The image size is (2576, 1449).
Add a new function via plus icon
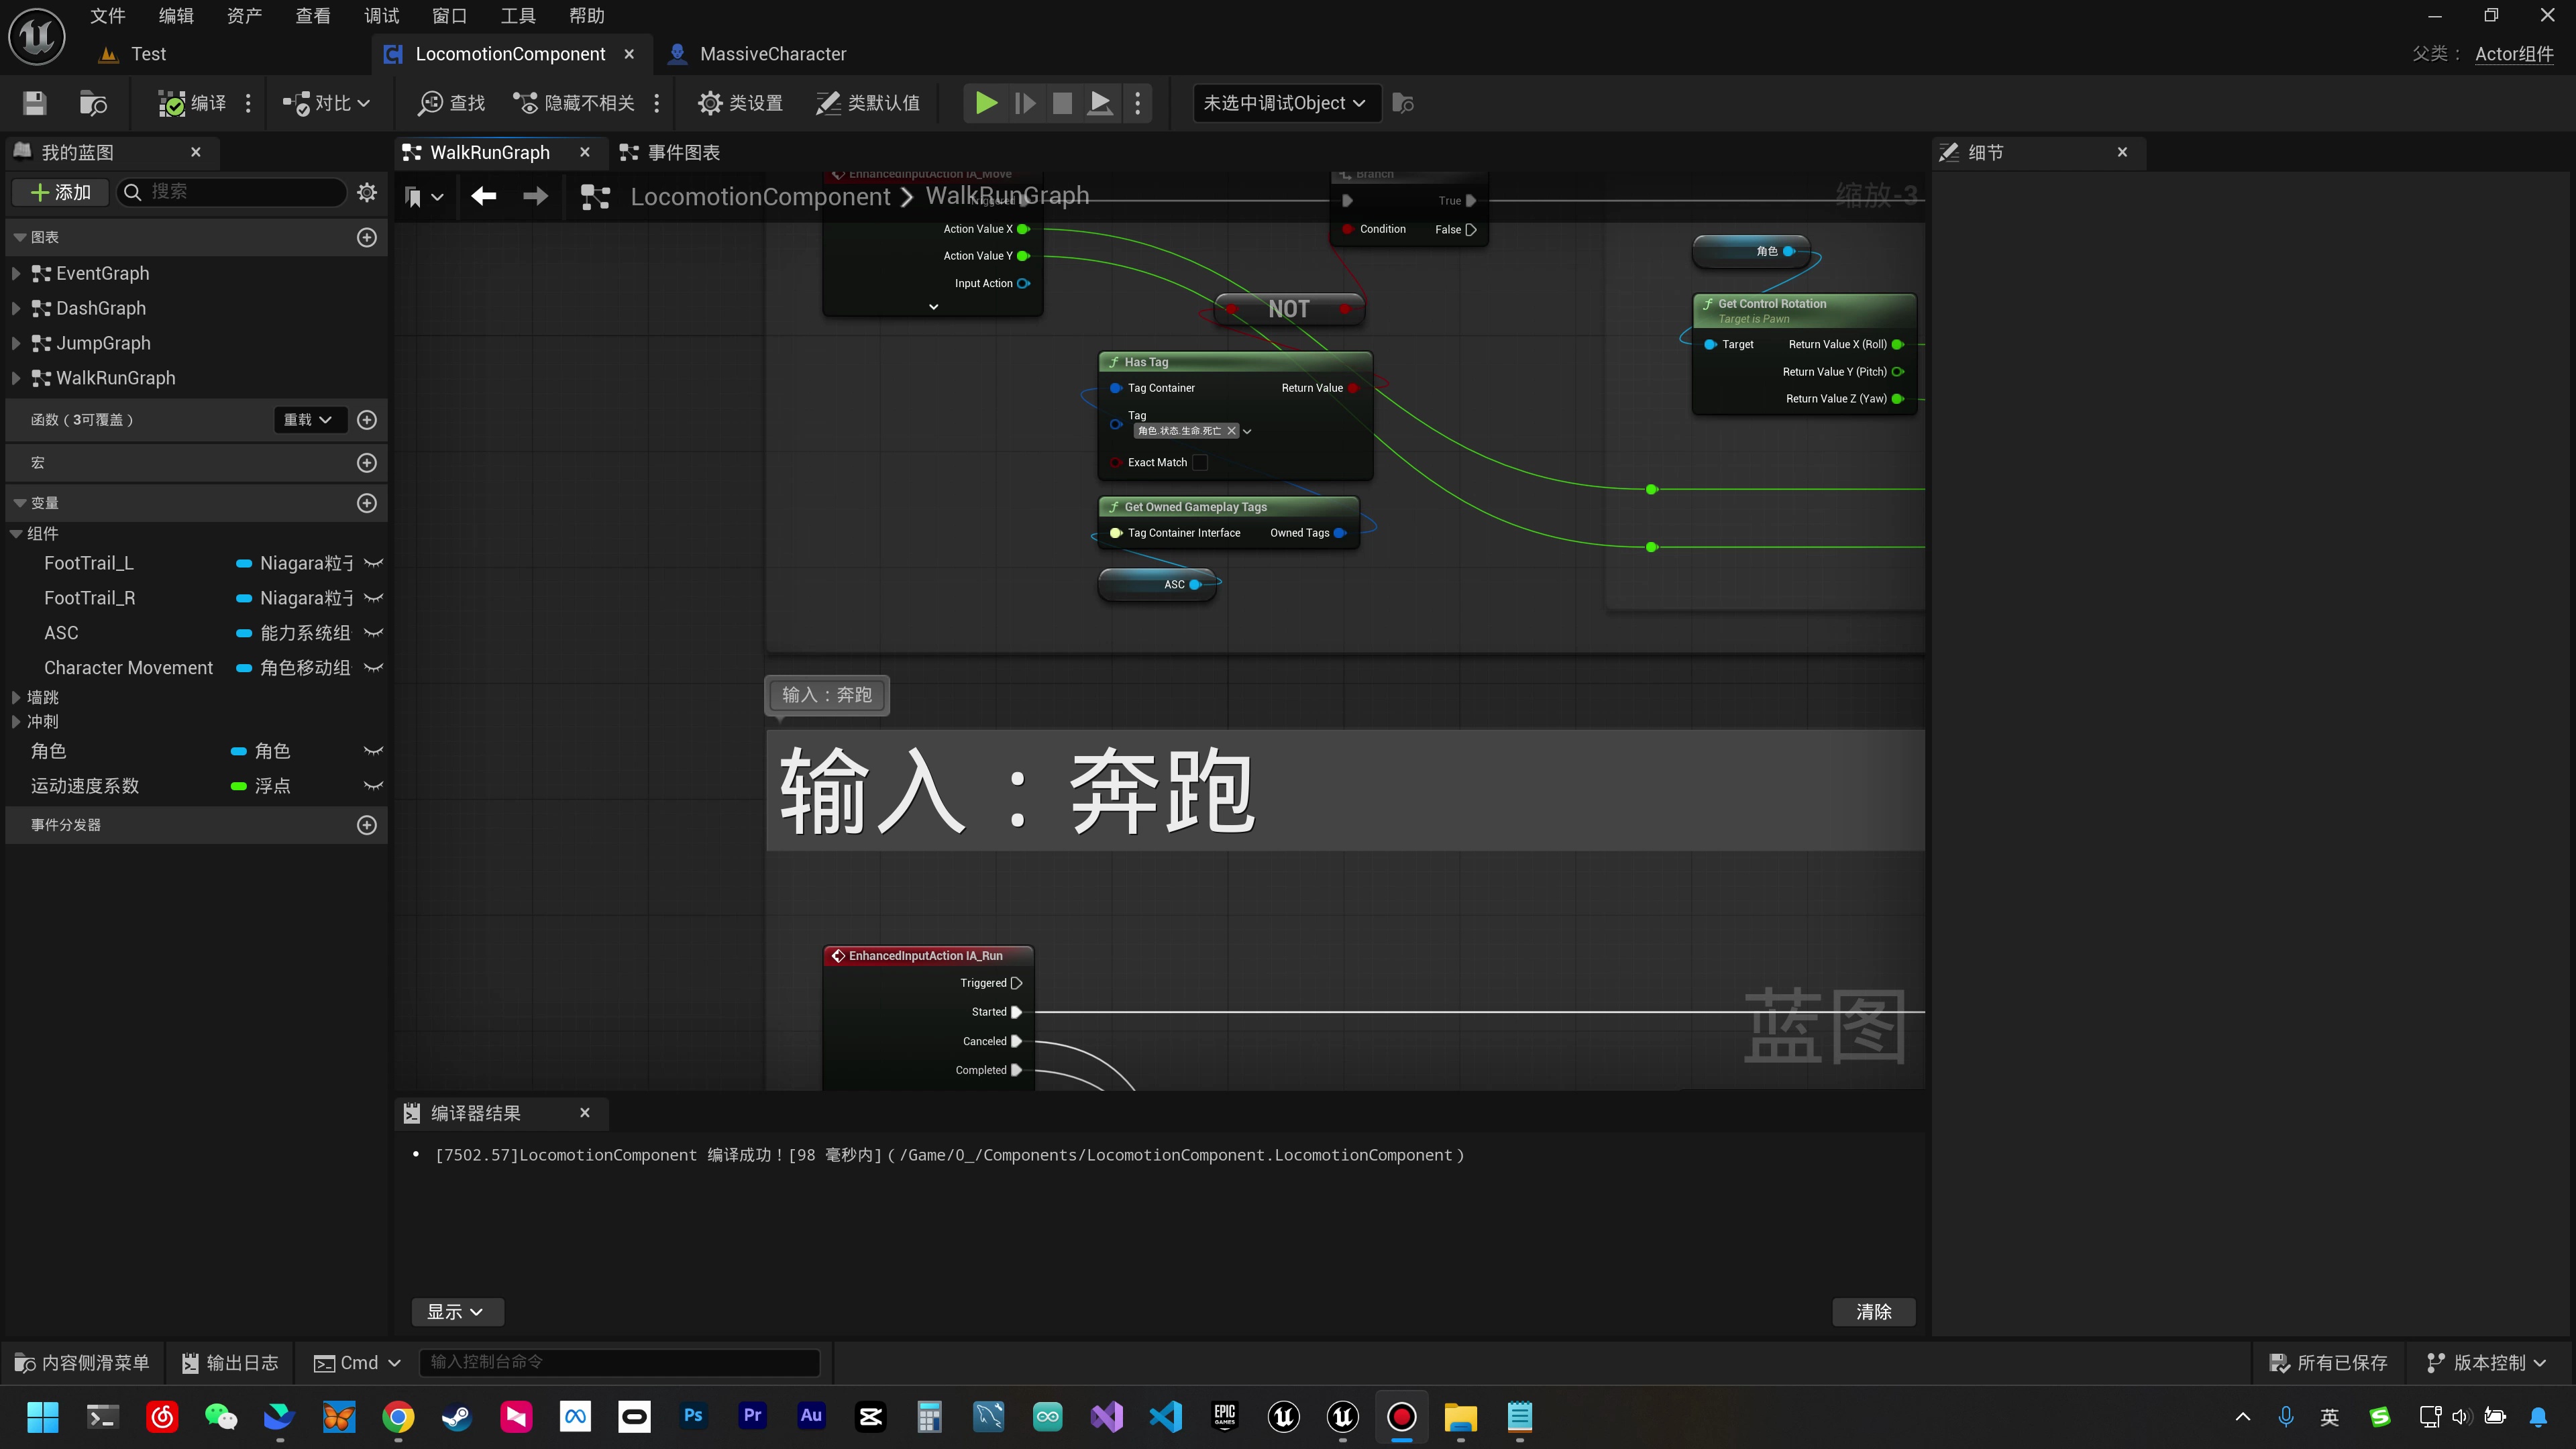(367, 420)
